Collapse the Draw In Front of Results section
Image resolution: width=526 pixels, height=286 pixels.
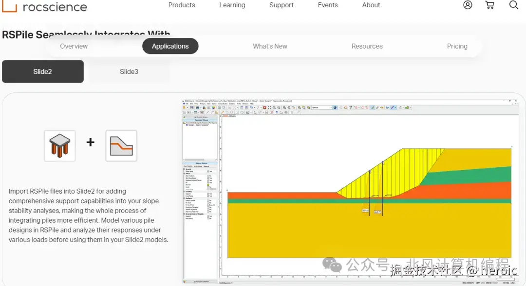click(184, 214)
